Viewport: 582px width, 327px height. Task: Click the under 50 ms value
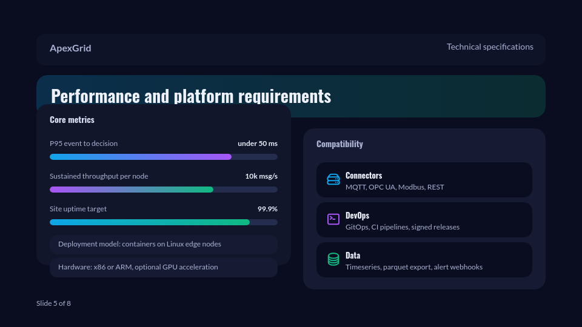coord(258,144)
